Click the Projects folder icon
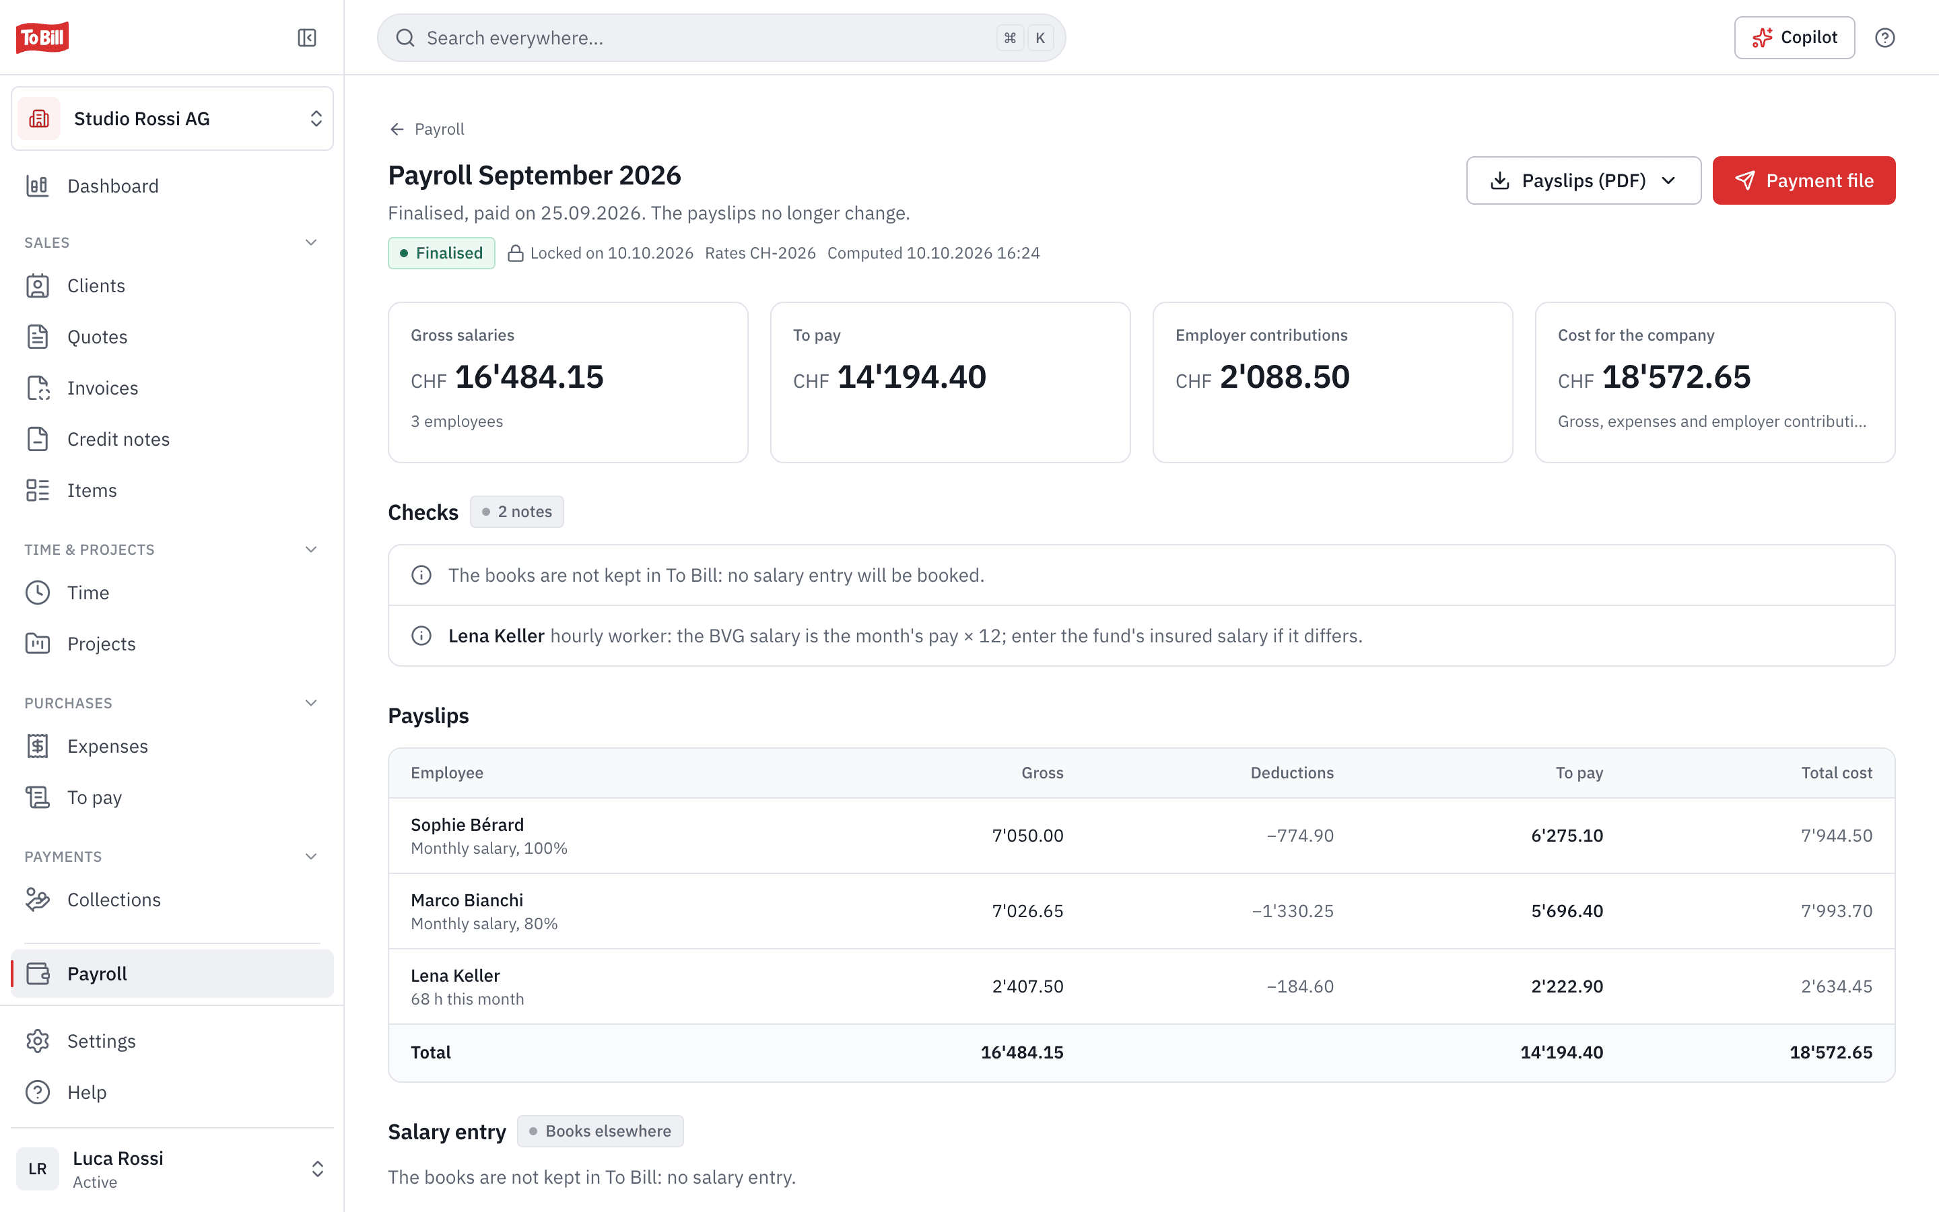This screenshot has height=1212, width=1939. click(x=38, y=644)
